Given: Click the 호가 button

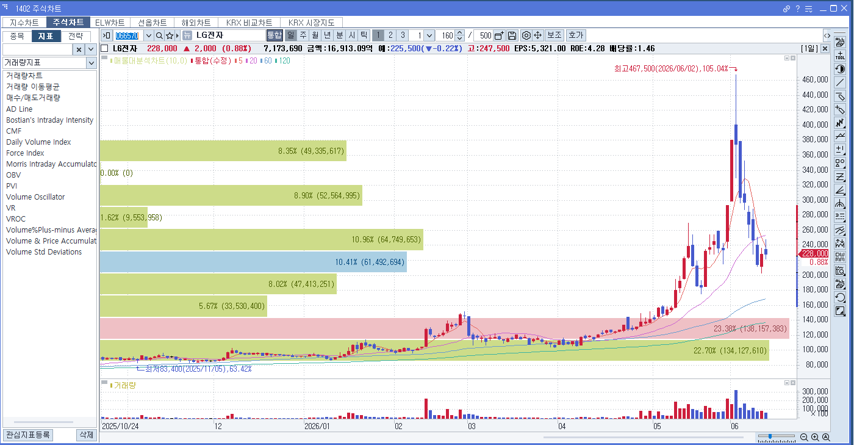Looking at the screenshot, I should tap(575, 35).
